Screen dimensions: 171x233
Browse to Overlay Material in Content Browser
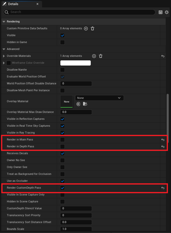(85, 104)
